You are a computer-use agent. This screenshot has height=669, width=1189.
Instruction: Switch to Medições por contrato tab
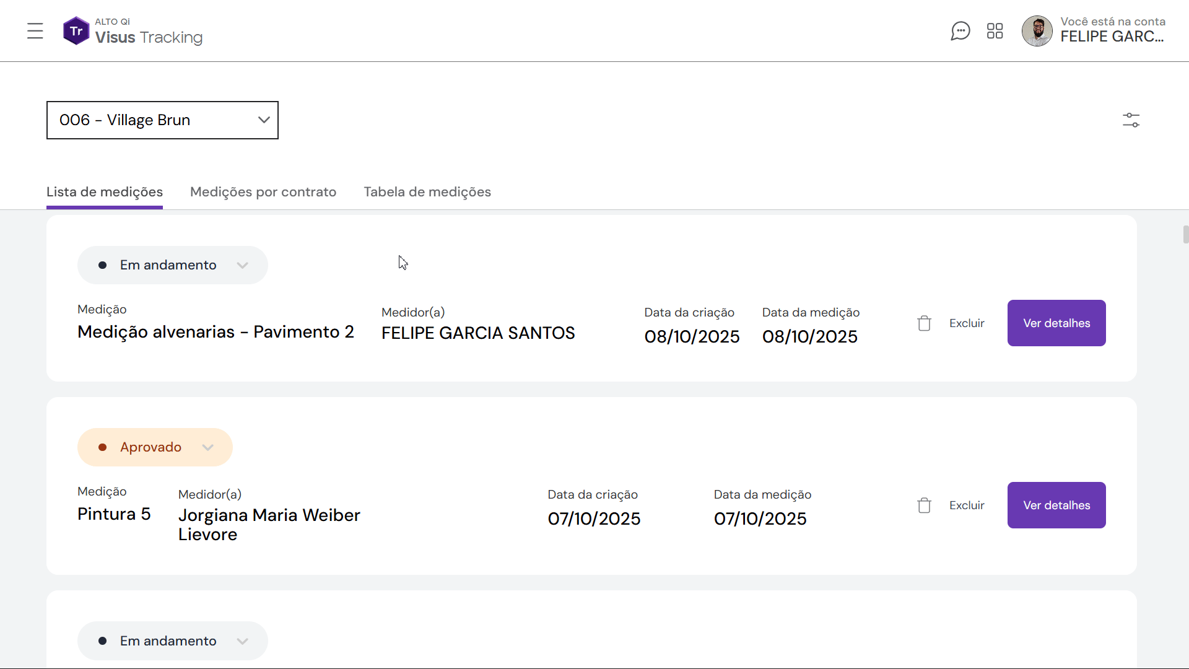click(263, 192)
